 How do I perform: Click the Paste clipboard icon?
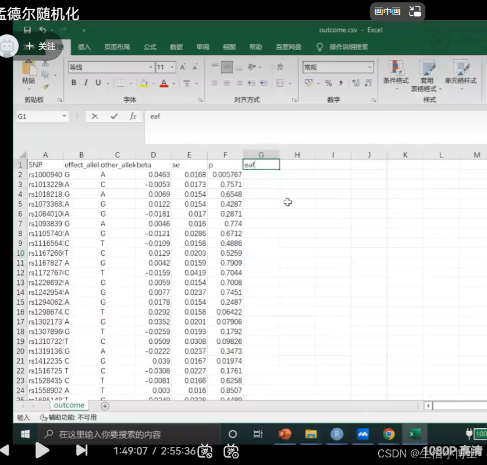pyautogui.click(x=29, y=68)
